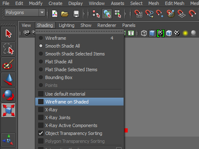Open the Show panel menu
Screen dimensions: 199x149
(86, 25)
